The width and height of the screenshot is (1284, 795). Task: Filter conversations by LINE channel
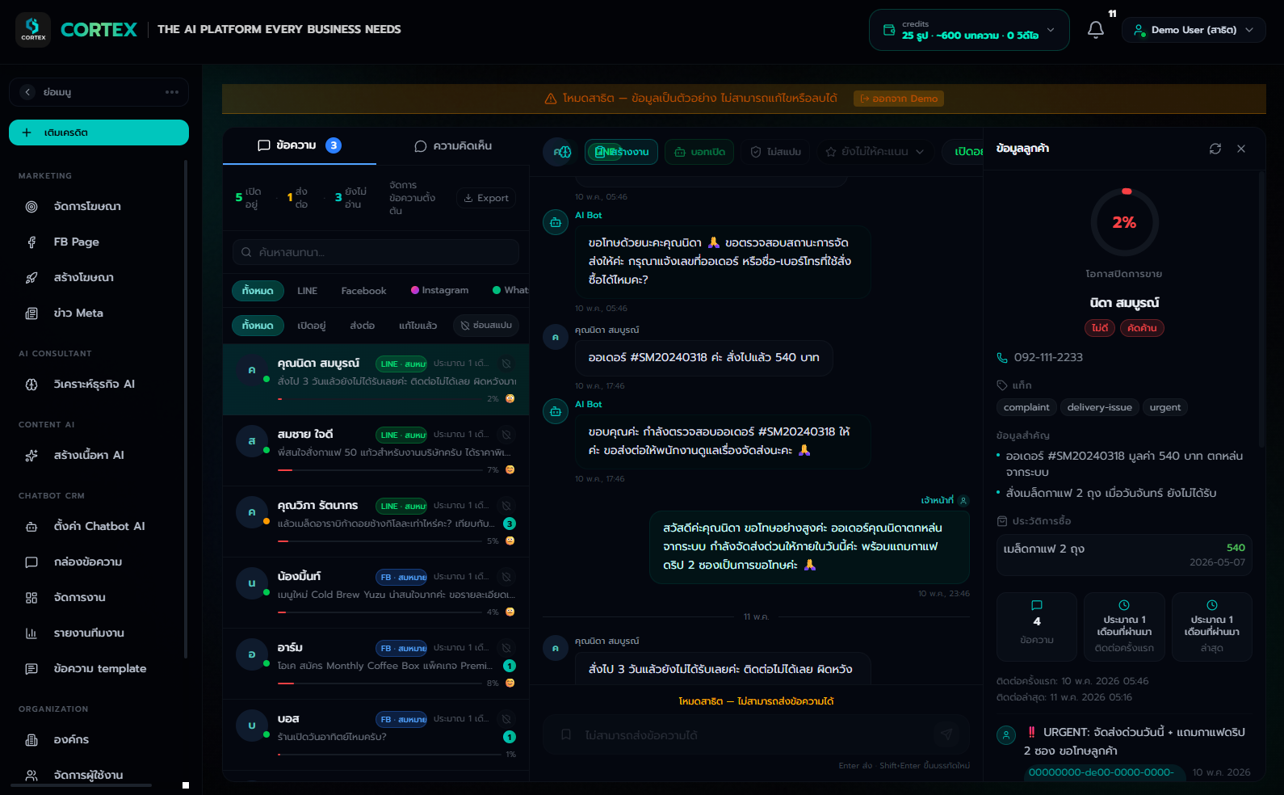click(307, 291)
